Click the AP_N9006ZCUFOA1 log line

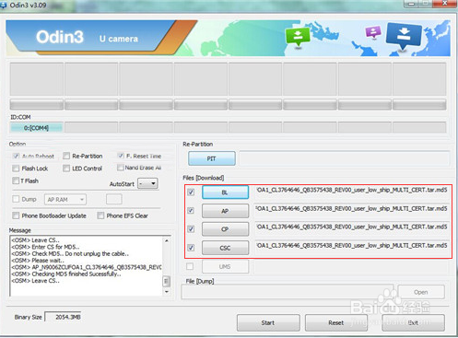click(x=87, y=267)
